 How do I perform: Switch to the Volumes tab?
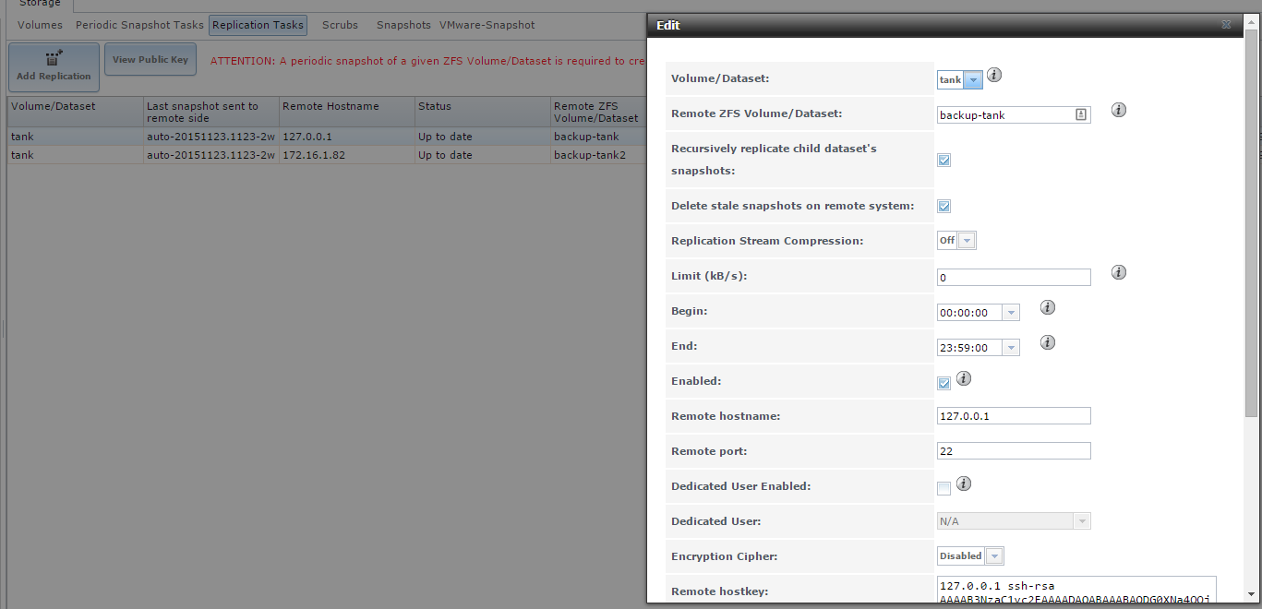pyautogui.click(x=40, y=25)
